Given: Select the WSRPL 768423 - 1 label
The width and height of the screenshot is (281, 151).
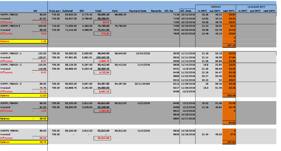Looking at the screenshot, I should tap(11, 53).
